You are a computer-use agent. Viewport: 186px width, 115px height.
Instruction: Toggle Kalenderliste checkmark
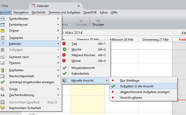(85, 74)
